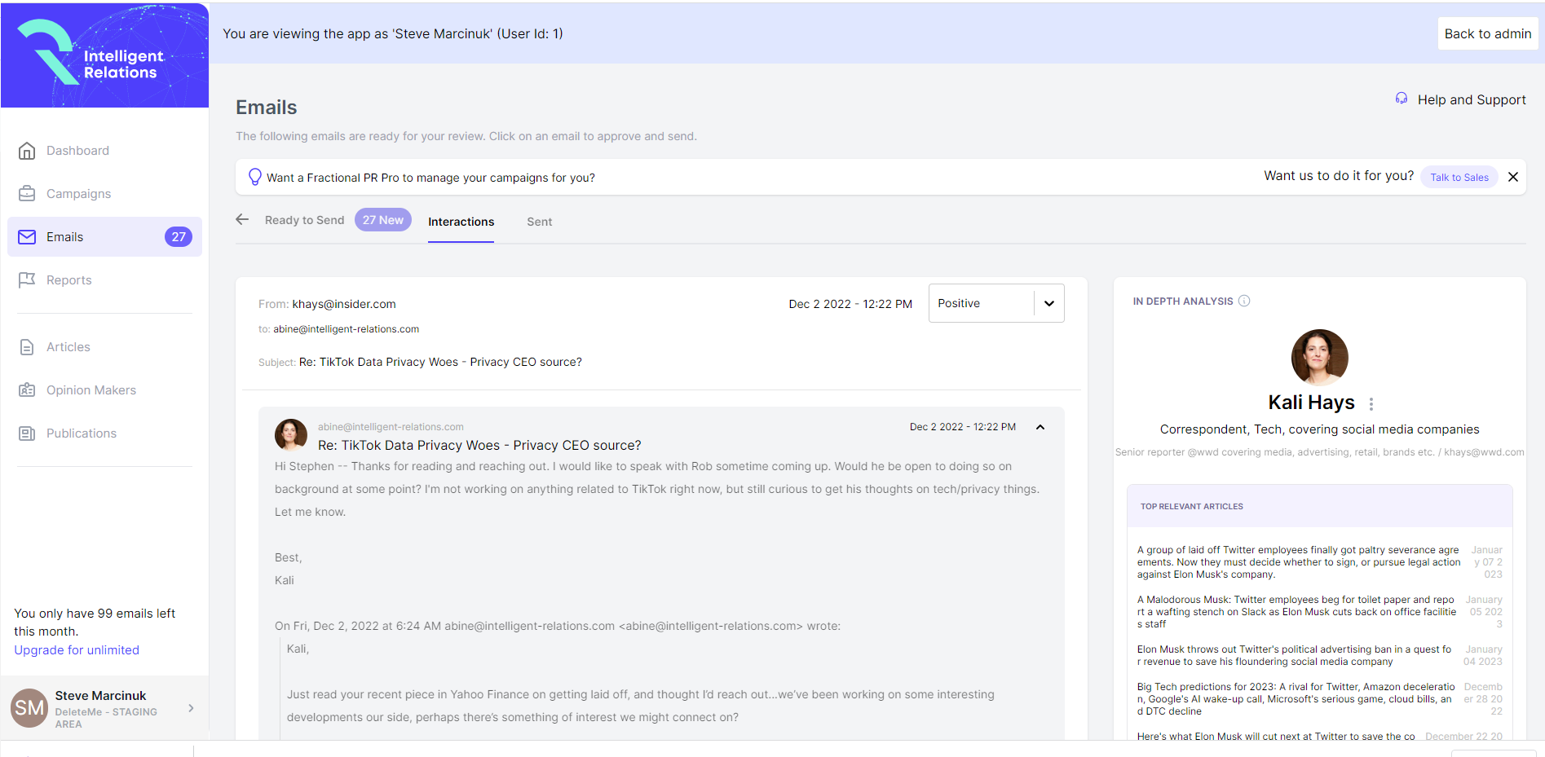Viewport: 1545px width, 757px height.
Task: Click the Intelligent Relations logo
Action: [104, 55]
